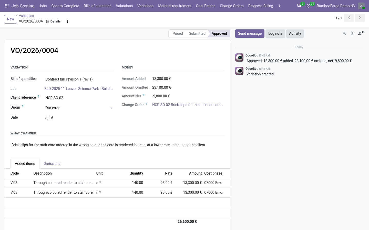Go to next record arrow
369x230 pixels.
[360, 18]
